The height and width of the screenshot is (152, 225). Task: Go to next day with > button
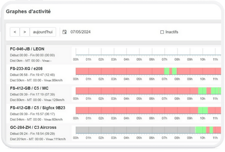click(25, 32)
